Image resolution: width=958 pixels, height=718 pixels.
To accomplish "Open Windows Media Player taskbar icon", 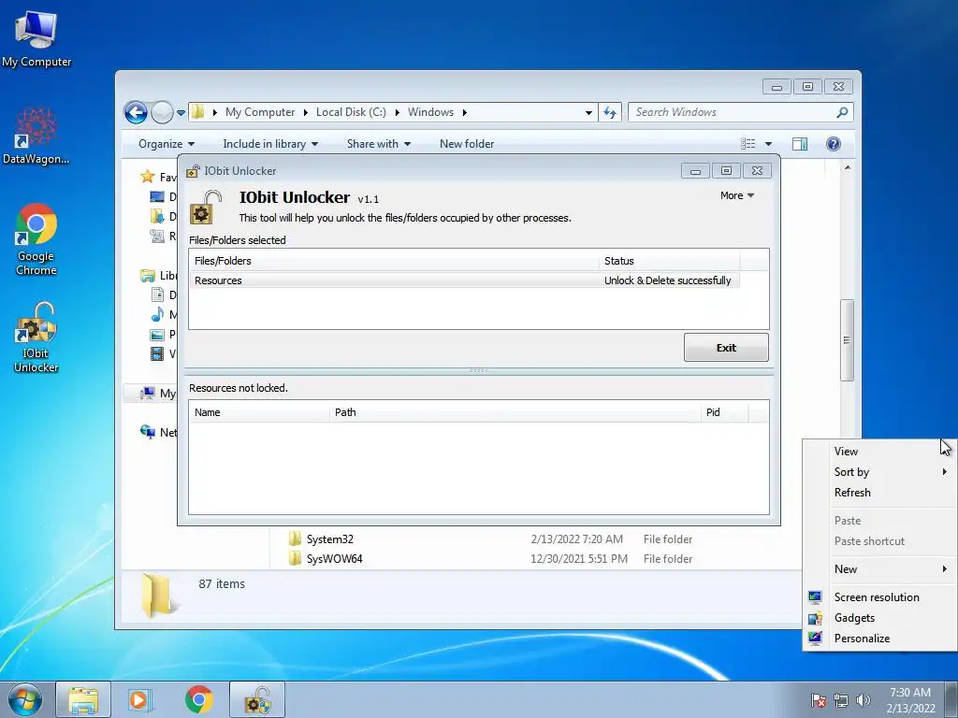I will point(139,699).
